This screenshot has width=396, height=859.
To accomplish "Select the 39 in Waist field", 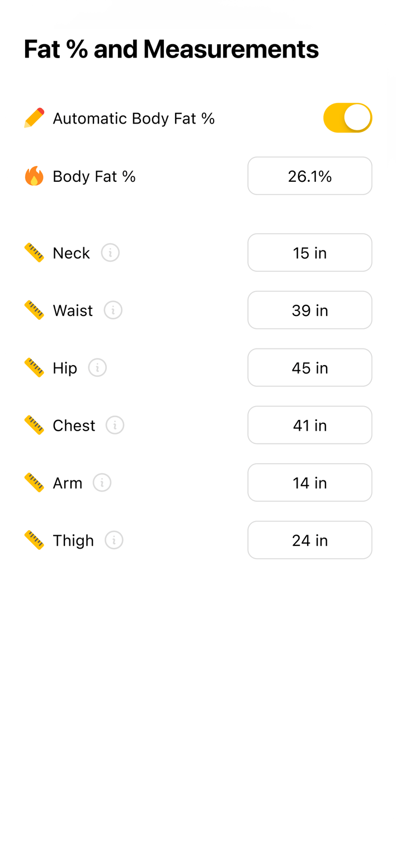I will click(310, 310).
